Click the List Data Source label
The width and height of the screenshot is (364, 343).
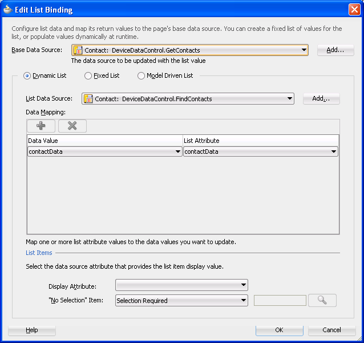pos(49,98)
